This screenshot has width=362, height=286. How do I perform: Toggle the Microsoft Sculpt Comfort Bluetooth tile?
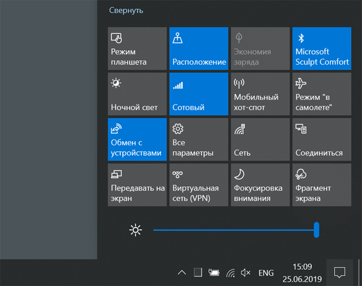(322, 48)
